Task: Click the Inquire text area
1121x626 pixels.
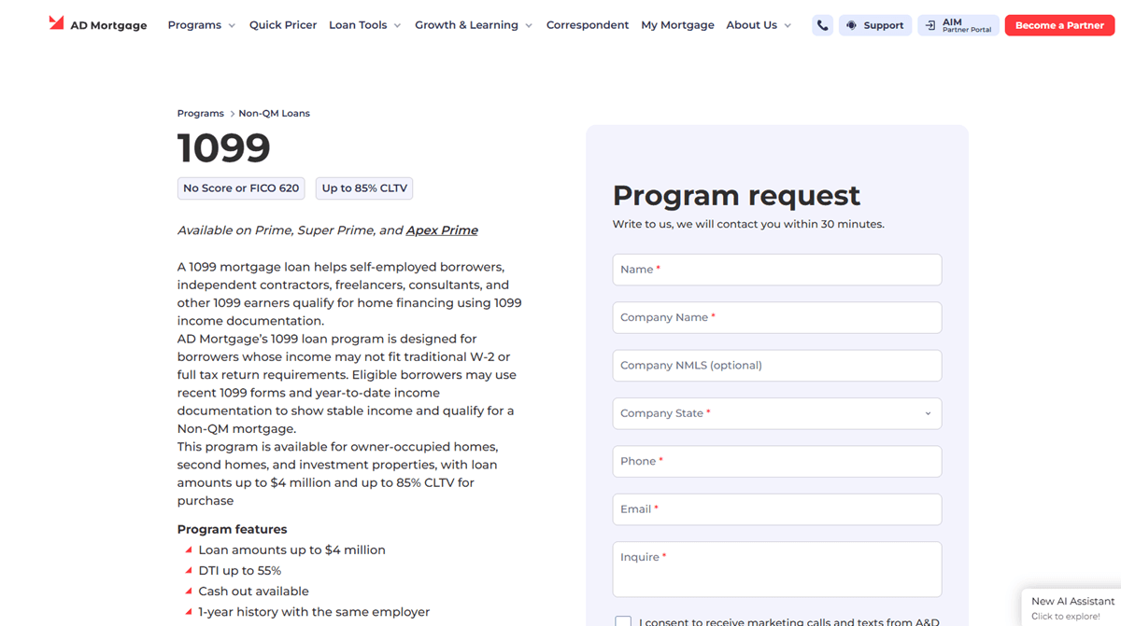Action: [777, 569]
